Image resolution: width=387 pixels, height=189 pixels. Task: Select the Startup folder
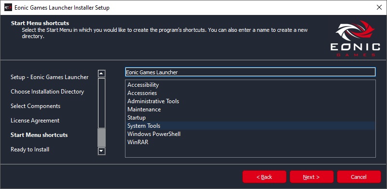(x=250, y=118)
